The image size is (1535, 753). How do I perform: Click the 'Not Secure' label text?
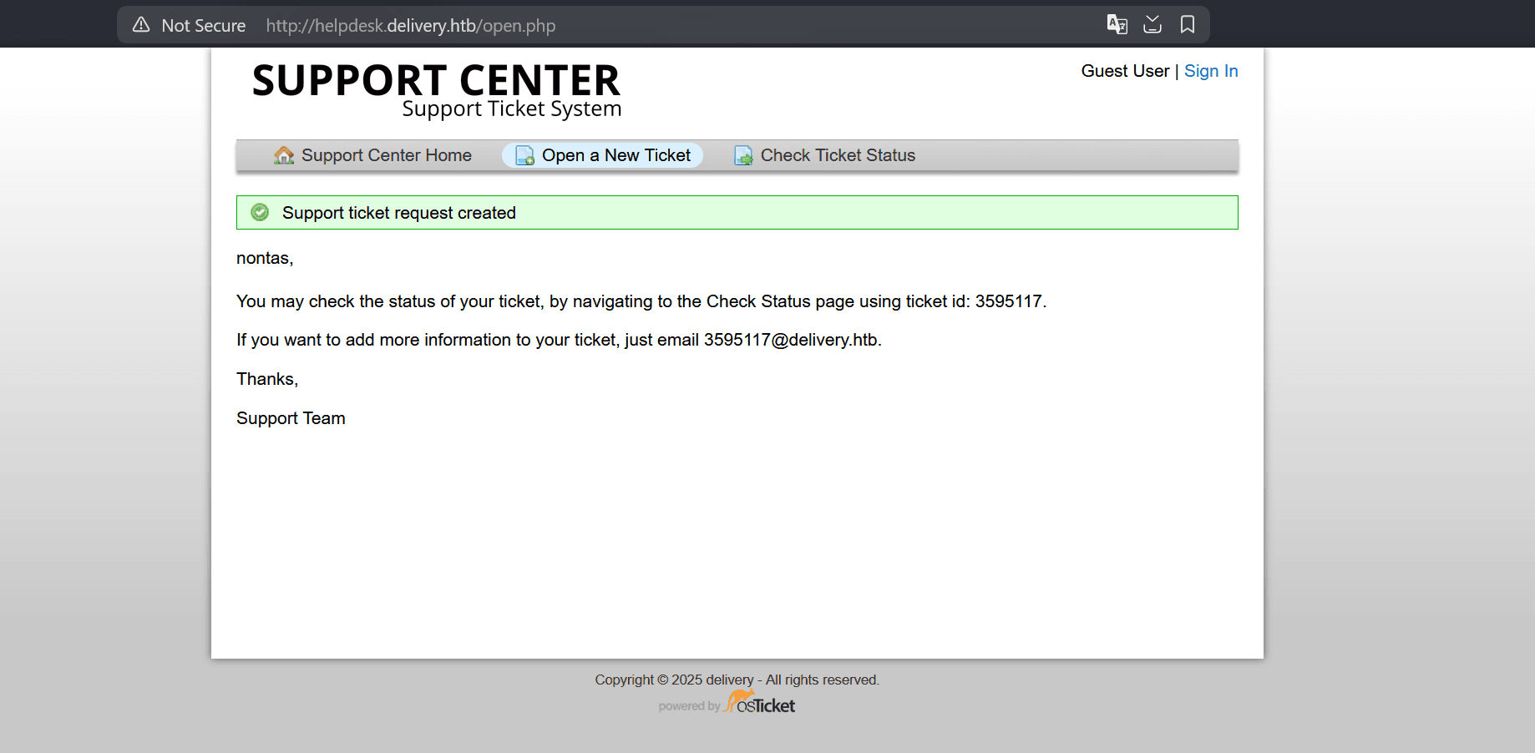point(203,26)
